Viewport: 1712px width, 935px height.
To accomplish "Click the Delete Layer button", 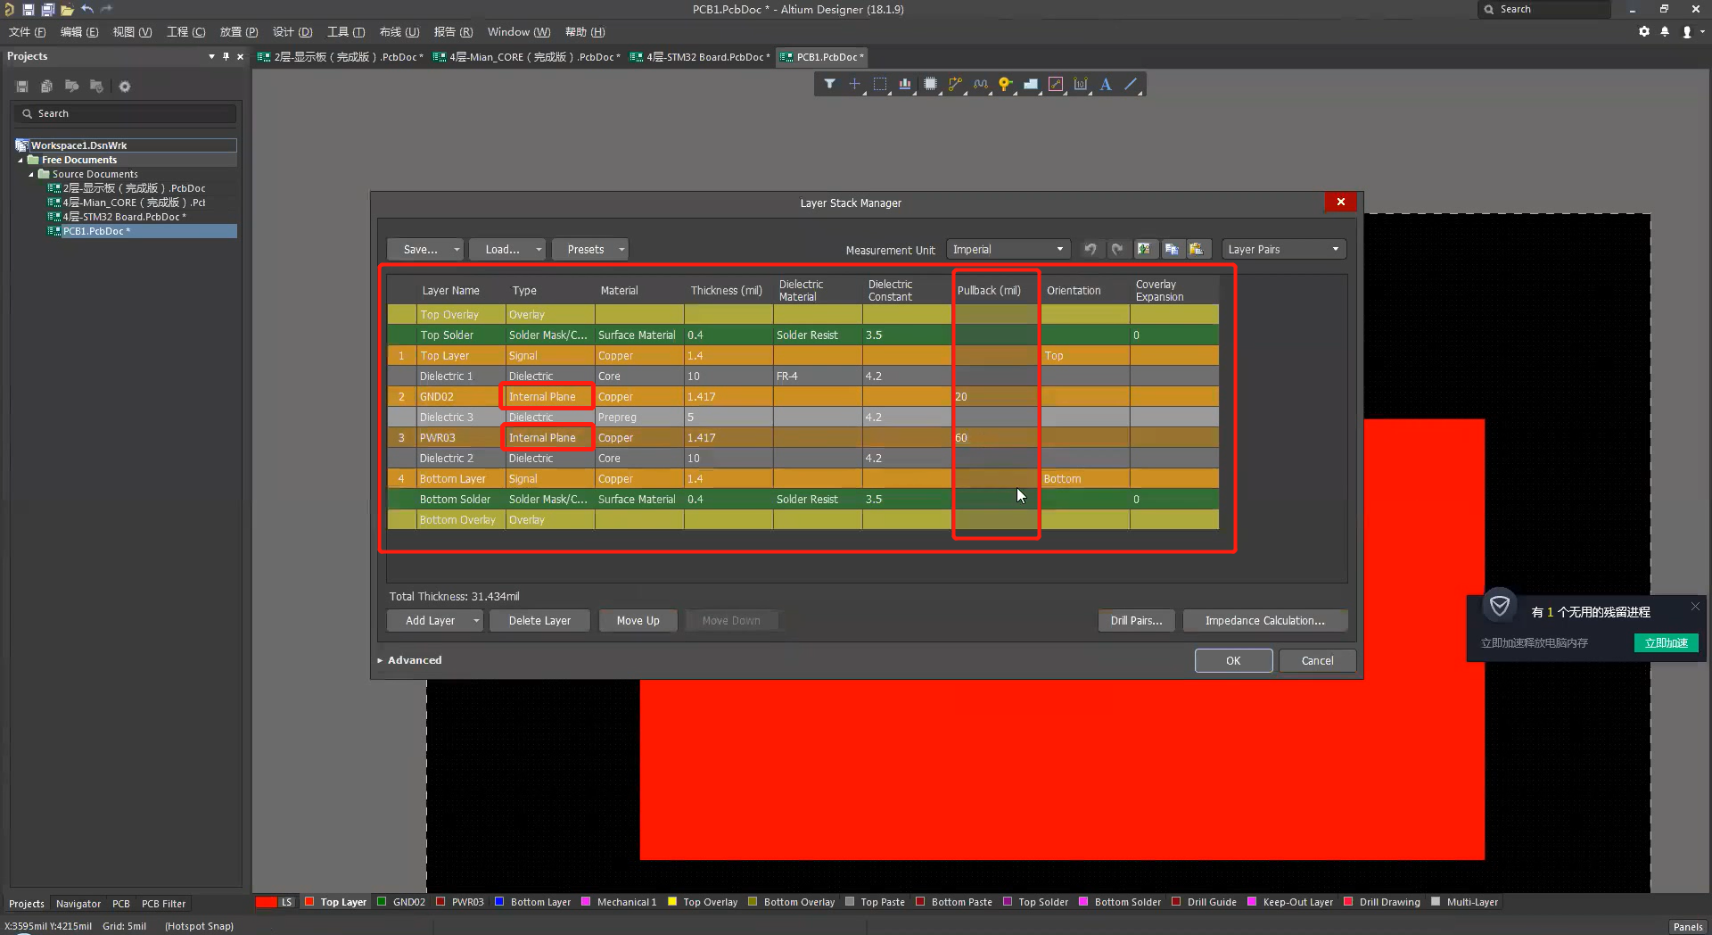I will 539,621.
